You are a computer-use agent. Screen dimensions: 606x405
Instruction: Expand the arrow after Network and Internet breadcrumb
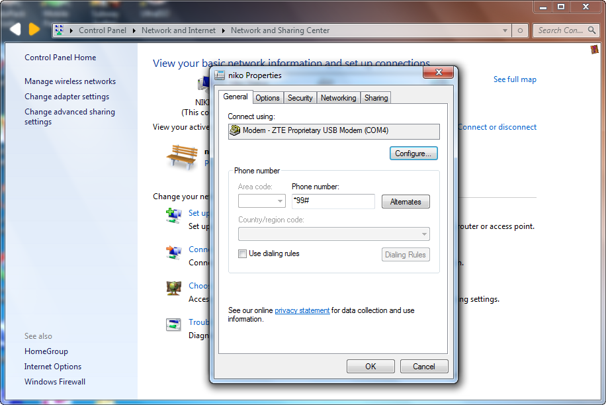click(x=223, y=30)
